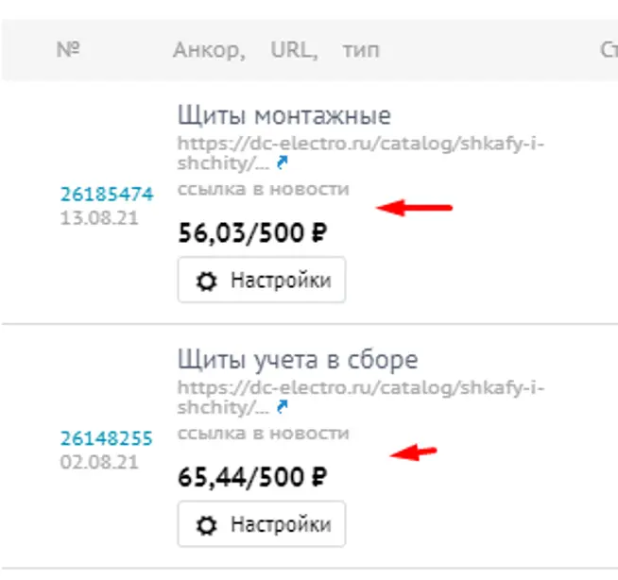The width and height of the screenshot is (618, 580).
Task: Open Настройки for link 26185474
Action: click(262, 281)
